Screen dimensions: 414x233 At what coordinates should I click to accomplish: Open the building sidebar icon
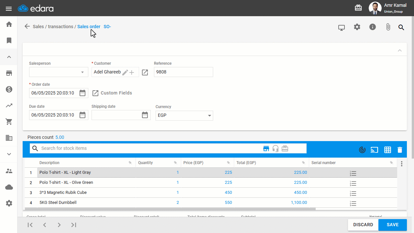[9, 138]
